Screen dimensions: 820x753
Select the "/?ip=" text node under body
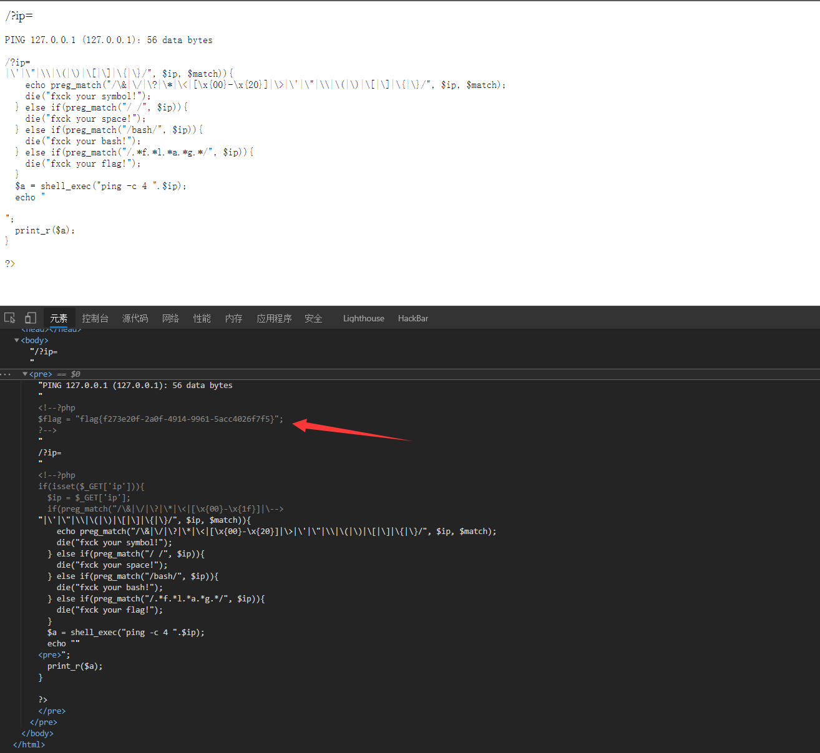coord(44,351)
